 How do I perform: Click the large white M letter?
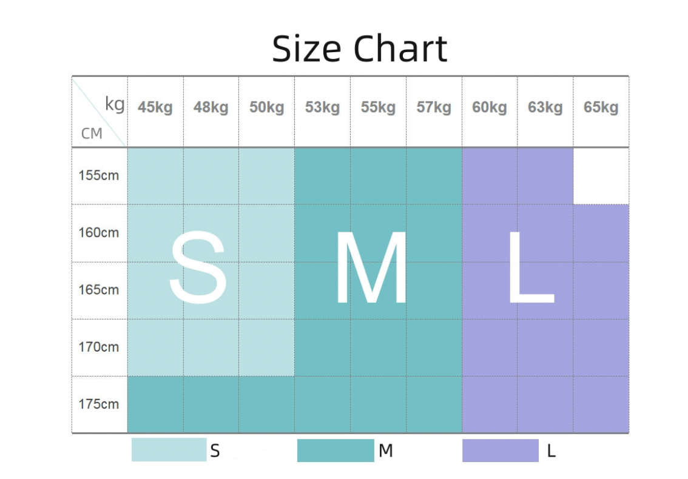point(371,268)
